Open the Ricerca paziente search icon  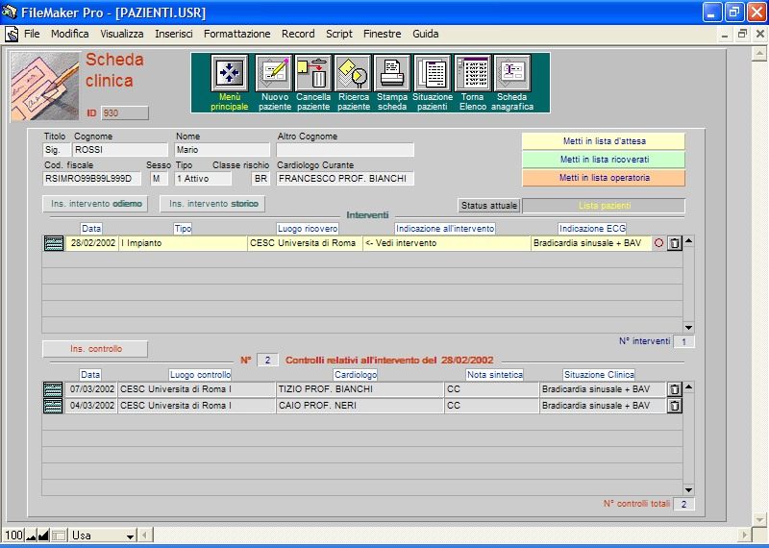(353, 73)
